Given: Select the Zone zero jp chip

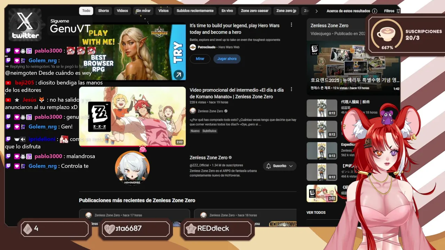Looking at the screenshot, I should pyautogui.click(x=286, y=11).
